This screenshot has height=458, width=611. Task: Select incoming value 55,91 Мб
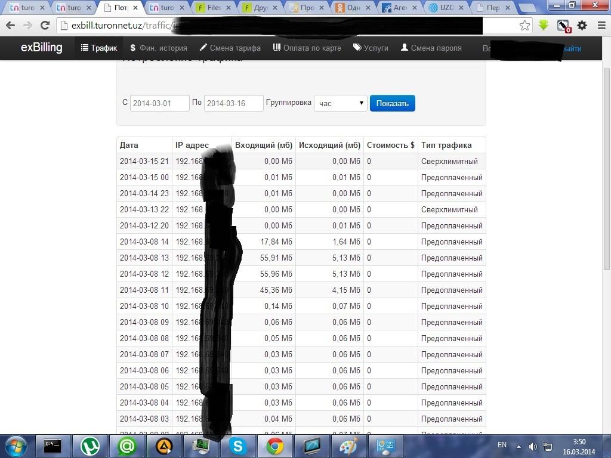pyautogui.click(x=276, y=258)
